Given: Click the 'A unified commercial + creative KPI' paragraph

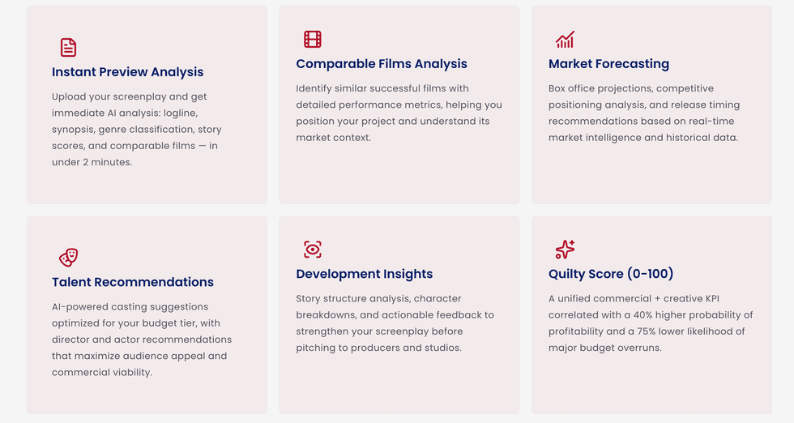Looking at the screenshot, I should [x=651, y=323].
